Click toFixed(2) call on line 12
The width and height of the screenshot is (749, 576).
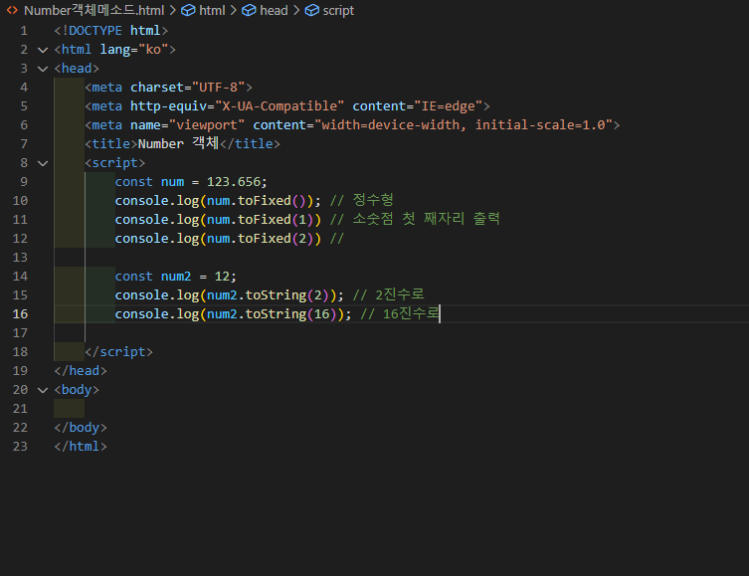coord(276,239)
